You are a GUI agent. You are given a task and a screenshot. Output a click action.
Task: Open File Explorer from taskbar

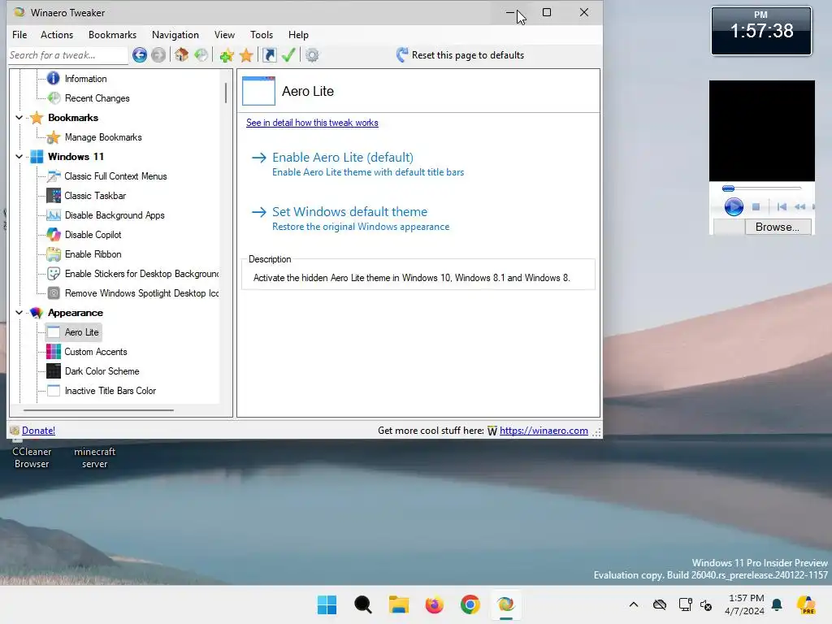coord(398,604)
